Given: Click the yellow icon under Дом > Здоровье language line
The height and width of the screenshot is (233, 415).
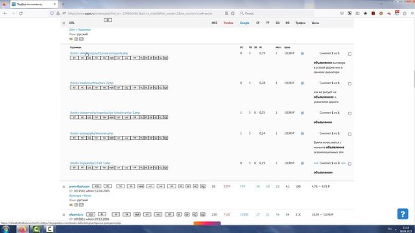Looking at the screenshot, I should (x=71, y=39).
